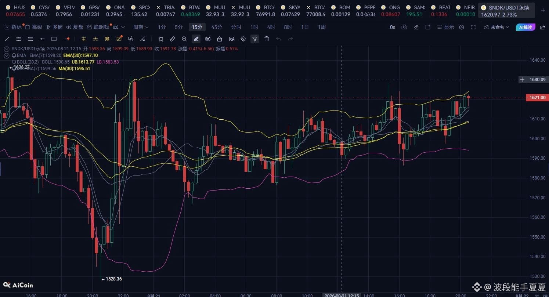549x297 pixels.
Task: Expand the candlestick chart type dropdown
Action: tap(119, 27)
